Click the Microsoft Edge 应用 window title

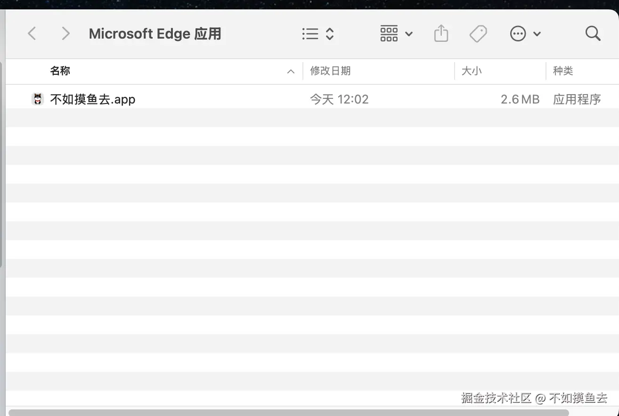(x=155, y=34)
